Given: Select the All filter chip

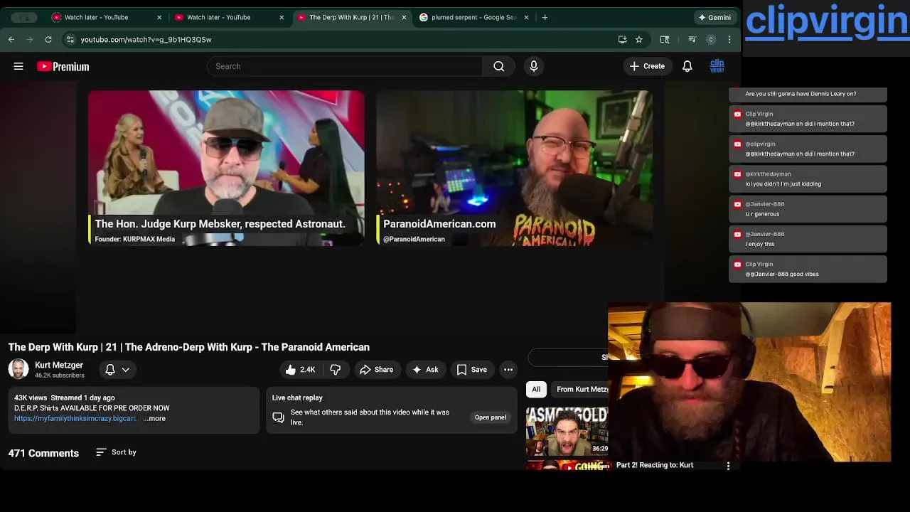Looking at the screenshot, I should pos(536,389).
